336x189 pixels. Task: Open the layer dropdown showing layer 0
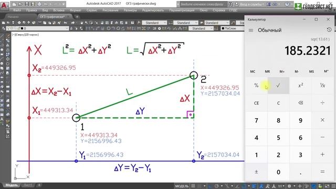pos(37,28)
